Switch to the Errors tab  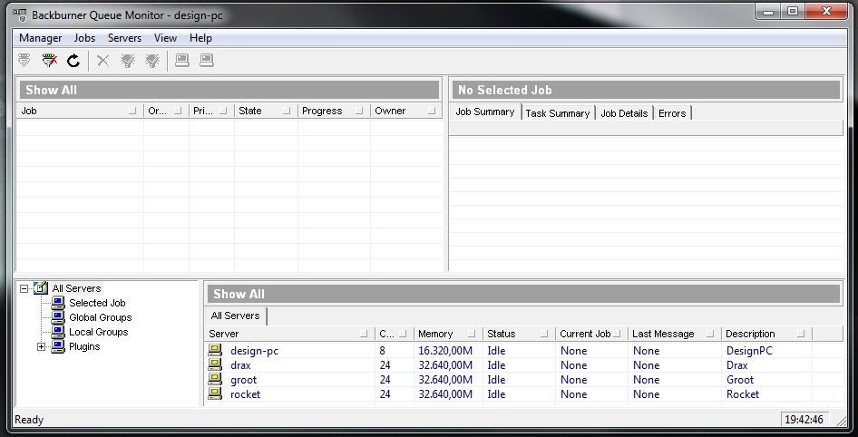coord(672,113)
